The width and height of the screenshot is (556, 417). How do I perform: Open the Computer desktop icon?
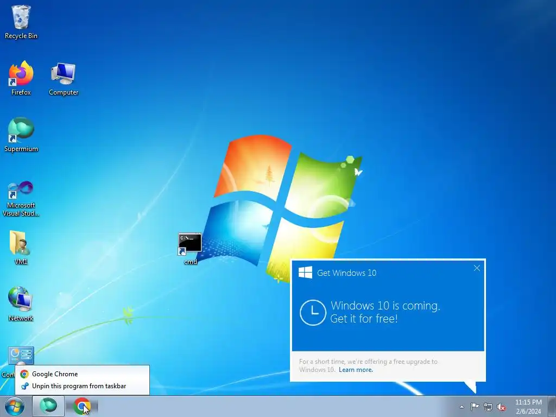64,79
